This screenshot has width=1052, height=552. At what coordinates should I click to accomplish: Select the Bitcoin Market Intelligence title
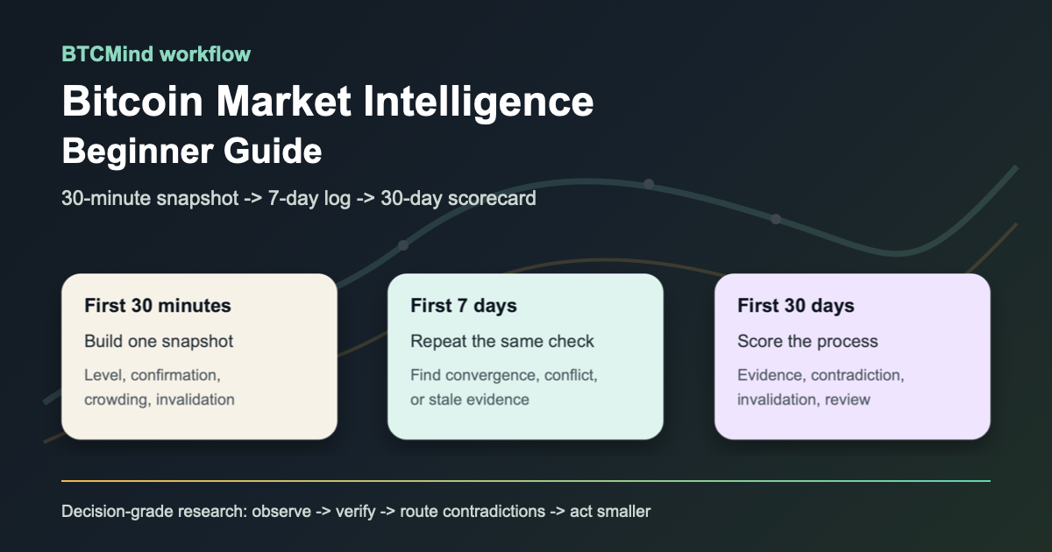click(x=328, y=102)
